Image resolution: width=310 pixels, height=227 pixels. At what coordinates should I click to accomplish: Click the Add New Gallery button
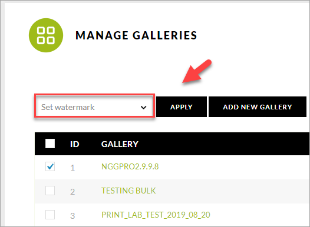click(258, 107)
